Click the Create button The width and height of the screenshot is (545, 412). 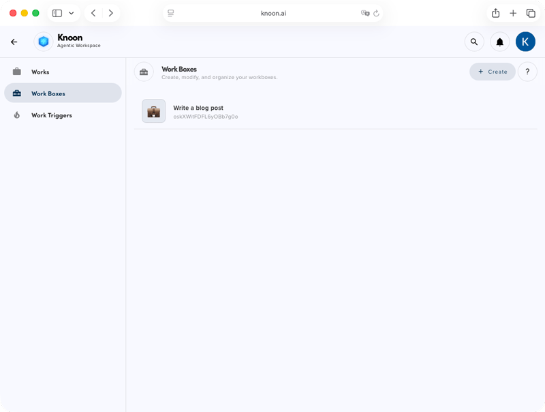(492, 71)
